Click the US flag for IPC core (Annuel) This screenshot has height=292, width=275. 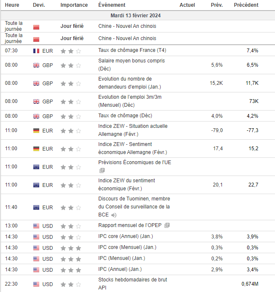point(36,237)
